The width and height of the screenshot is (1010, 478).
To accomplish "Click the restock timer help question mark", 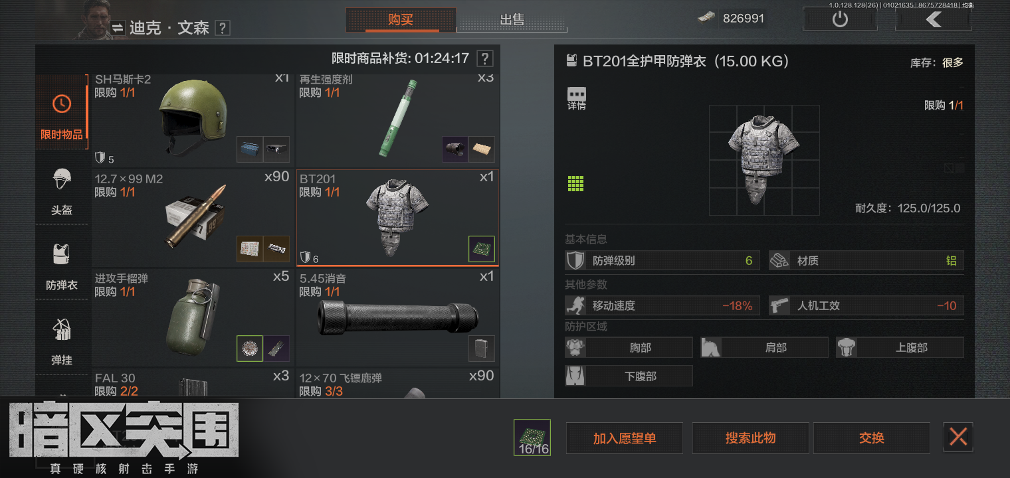I will 485,58.
